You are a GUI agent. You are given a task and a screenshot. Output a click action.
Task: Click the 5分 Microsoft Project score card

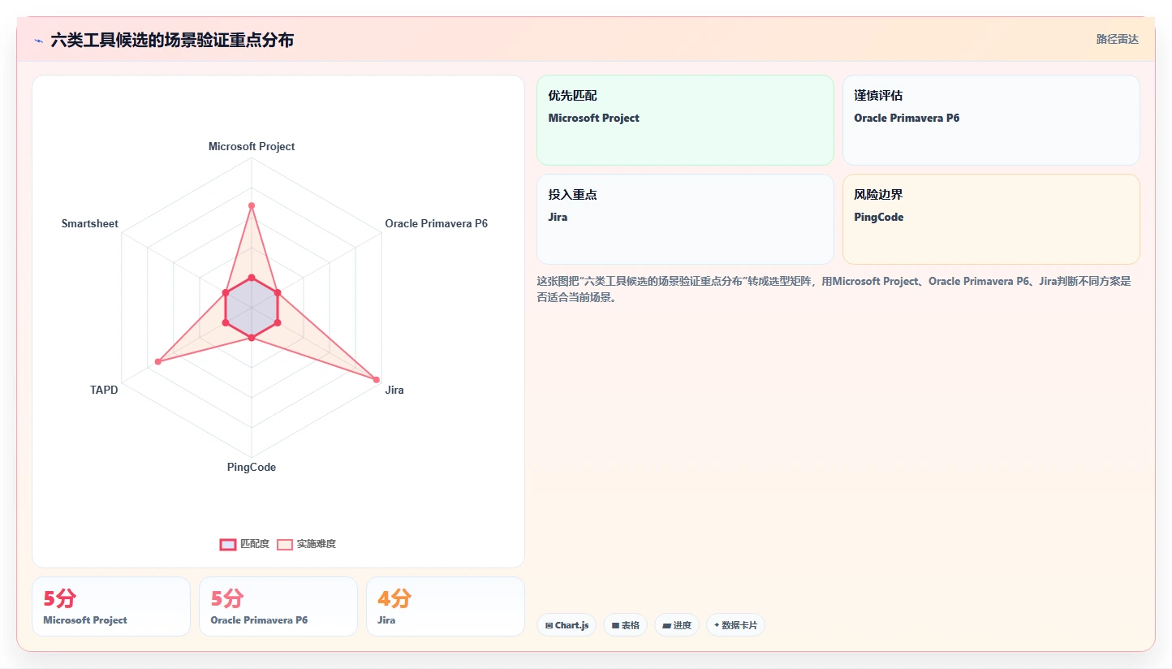[x=111, y=606]
